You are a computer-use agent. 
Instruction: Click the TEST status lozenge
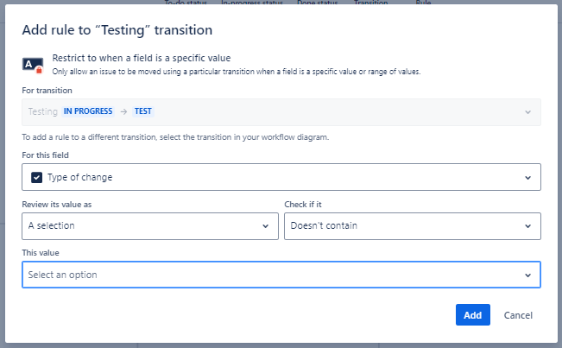coord(143,111)
